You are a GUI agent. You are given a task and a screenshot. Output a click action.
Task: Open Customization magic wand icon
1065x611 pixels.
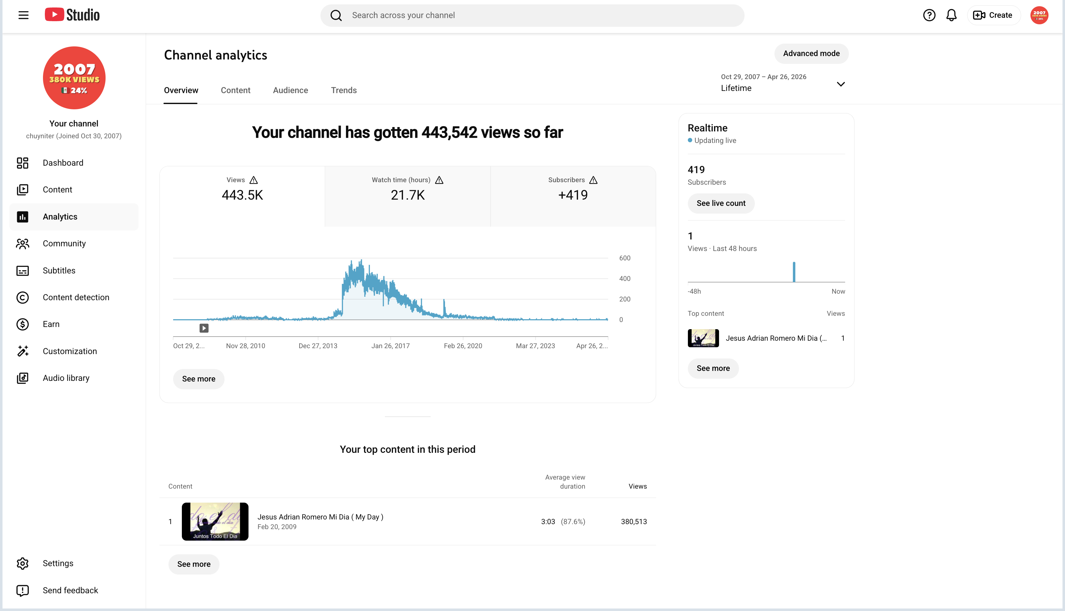(x=23, y=351)
